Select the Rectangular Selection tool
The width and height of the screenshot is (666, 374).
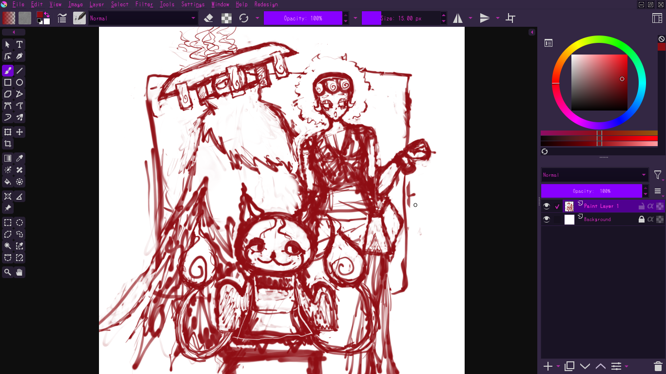[8, 223]
